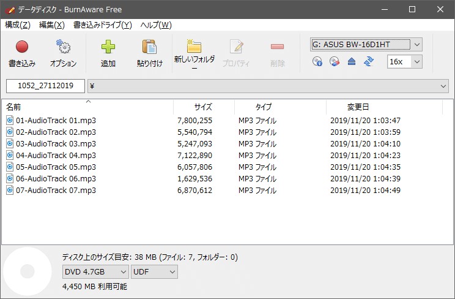Click size value 1,629,536
Viewport: 455px width, 299px height.
tap(194, 178)
